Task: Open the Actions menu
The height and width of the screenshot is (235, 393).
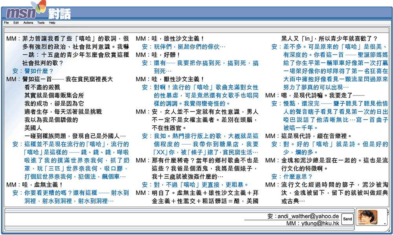Action: tap(28, 23)
